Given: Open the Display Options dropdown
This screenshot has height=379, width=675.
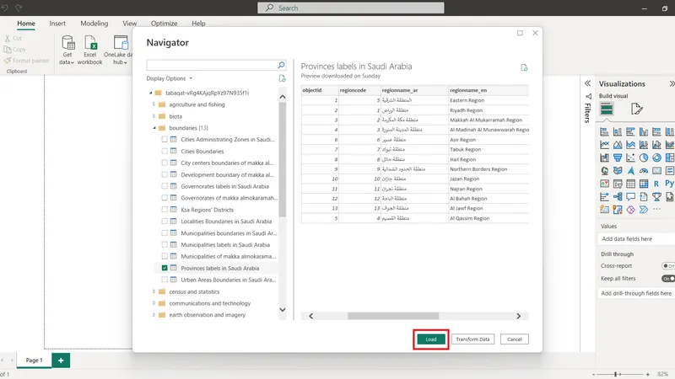Looking at the screenshot, I should click(170, 78).
